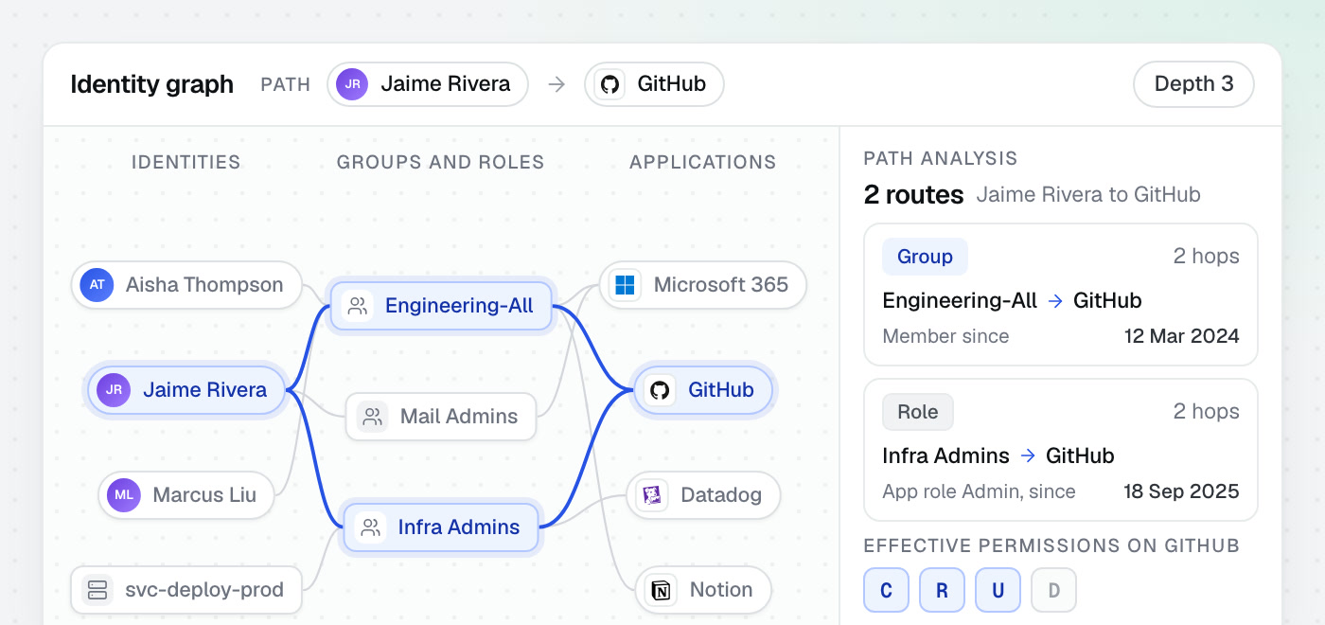
Task: Toggle the U update permission chip
Action: click(x=998, y=591)
